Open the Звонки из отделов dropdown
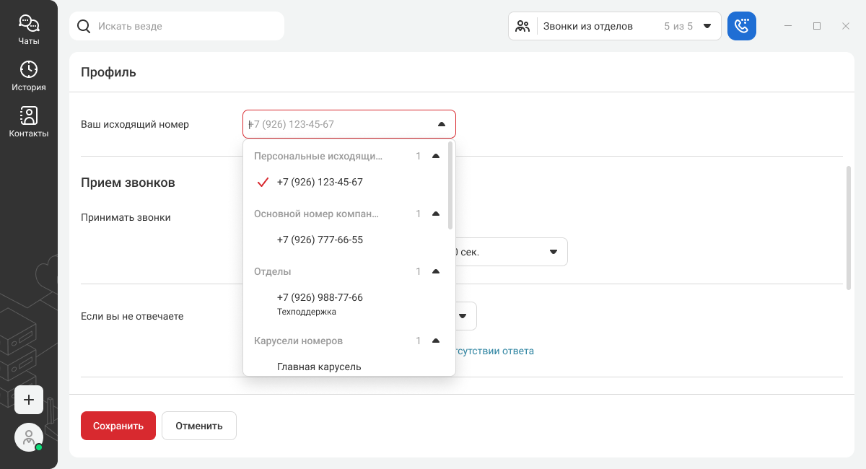Viewport: 866px width, 469px height. [707, 26]
